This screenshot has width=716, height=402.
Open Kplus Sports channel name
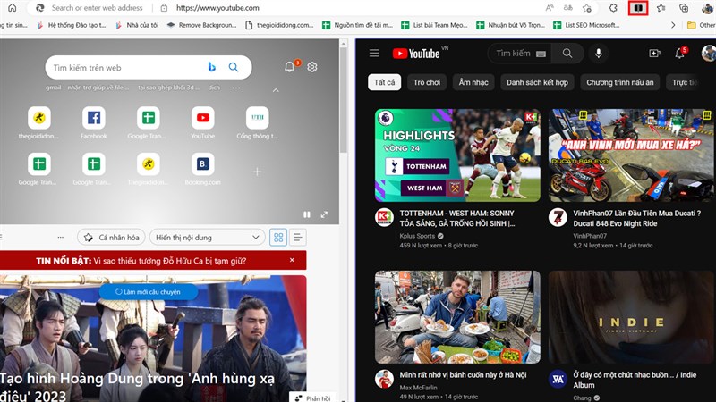point(417,236)
